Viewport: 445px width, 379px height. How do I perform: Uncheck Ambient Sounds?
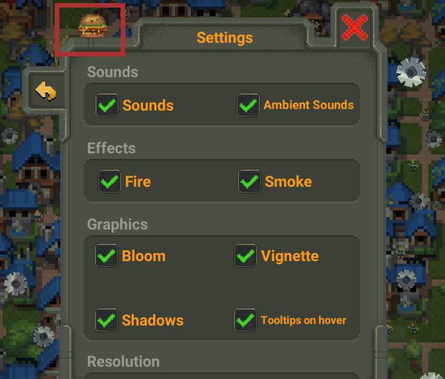[248, 105]
